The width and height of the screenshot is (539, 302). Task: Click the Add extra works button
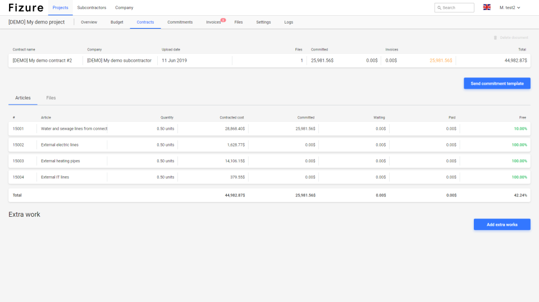pyautogui.click(x=502, y=225)
